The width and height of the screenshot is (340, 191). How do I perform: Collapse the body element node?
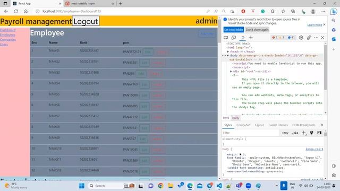[228, 55]
